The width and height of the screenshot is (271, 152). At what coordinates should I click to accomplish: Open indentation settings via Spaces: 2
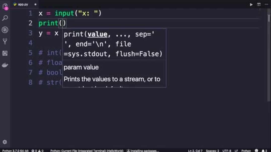coord(212,150)
